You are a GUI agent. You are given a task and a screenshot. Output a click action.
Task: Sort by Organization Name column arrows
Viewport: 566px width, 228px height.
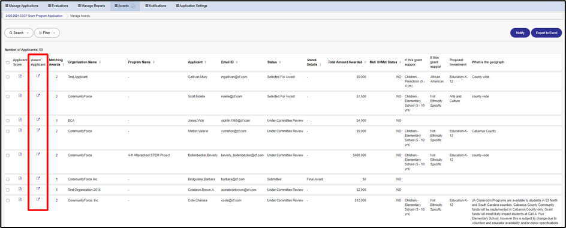[x=100, y=62]
